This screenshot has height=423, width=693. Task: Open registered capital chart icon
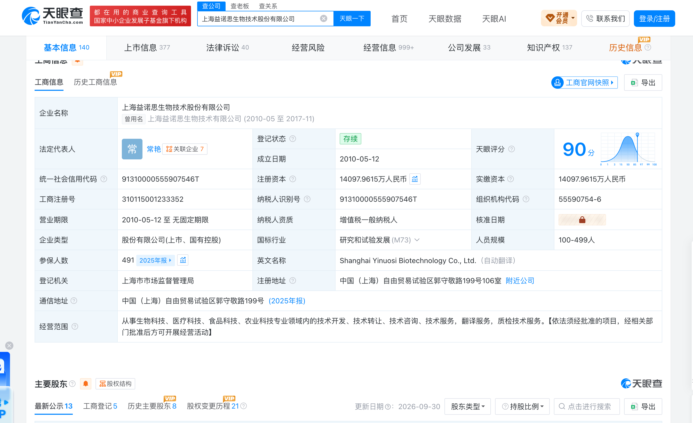point(415,179)
